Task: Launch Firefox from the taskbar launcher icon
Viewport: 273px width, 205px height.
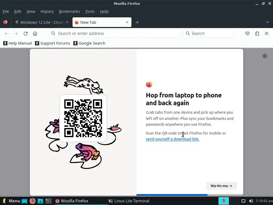Action: (32, 201)
